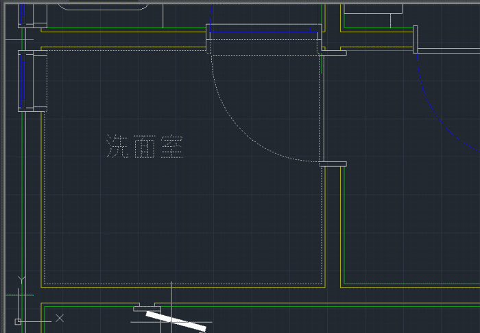Select the green left wall line of right room
Image resolution: width=480 pixels, height=333 pixels.
(x=344, y=225)
